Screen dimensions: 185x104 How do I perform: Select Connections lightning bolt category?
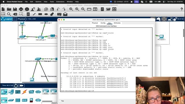(x=24, y=92)
